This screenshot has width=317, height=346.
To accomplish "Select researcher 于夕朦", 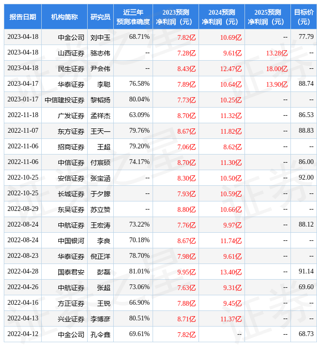I will click(100, 194).
